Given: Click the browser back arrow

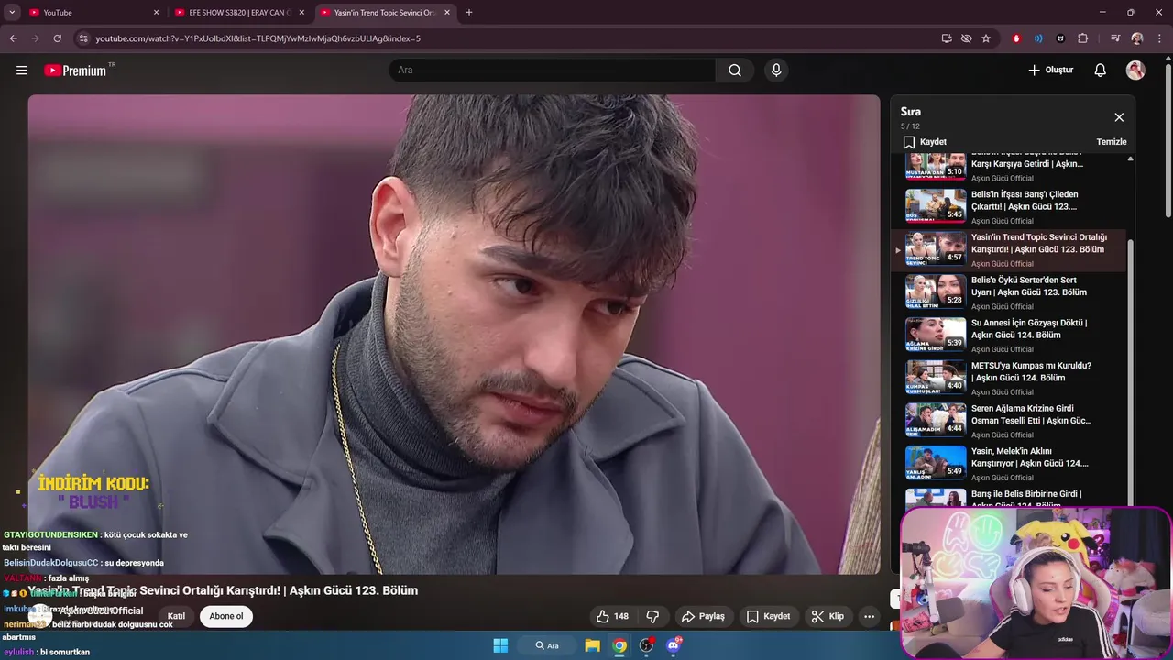Looking at the screenshot, I should click(13, 38).
